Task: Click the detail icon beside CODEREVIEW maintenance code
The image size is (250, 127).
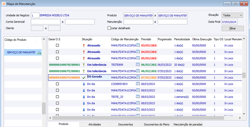Action: click(x=138, y=84)
